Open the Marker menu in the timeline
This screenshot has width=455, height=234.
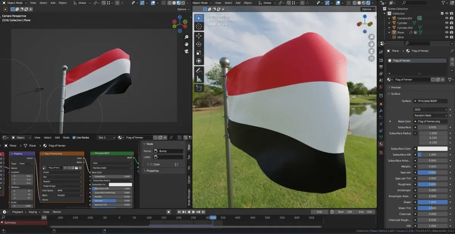(57, 212)
